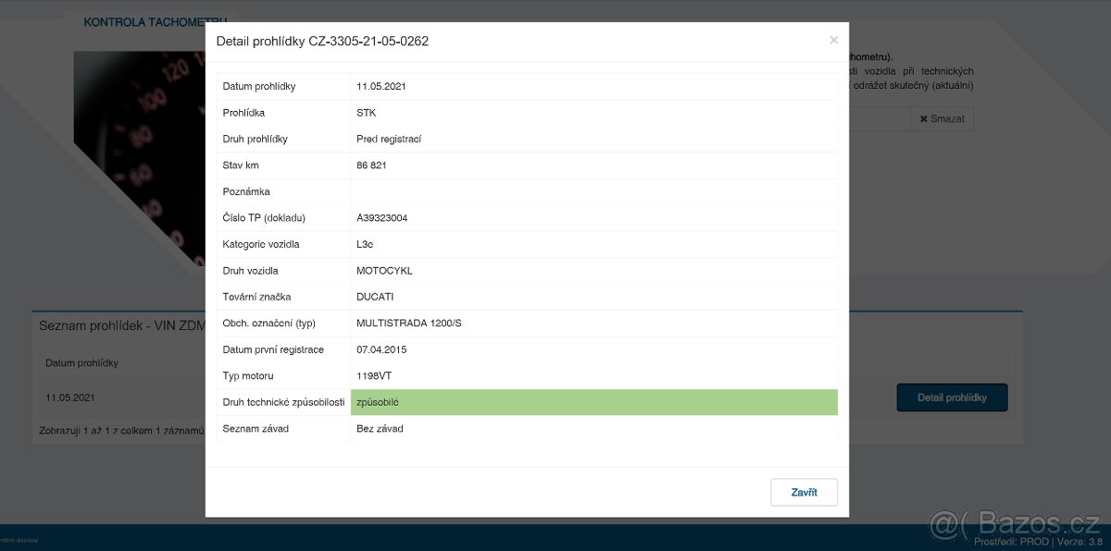Image resolution: width=1111 pixels, height=551 pixels.
Task: Click the 'Zobrazuji 1 až 1' records summary
Action: [x=121, y=430]
